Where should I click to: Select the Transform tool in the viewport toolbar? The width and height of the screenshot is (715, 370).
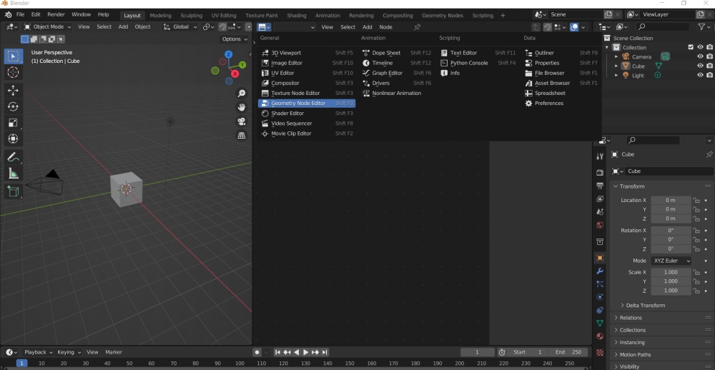pyautogui.click(x=13, y=139)
